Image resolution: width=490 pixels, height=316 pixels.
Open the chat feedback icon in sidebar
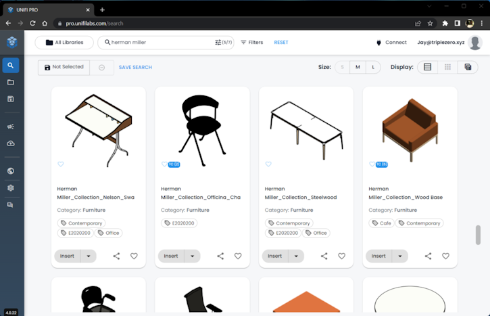point(10,205)
